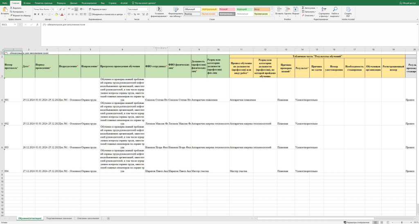Open the Fill (Заполнить) menu

309,12
